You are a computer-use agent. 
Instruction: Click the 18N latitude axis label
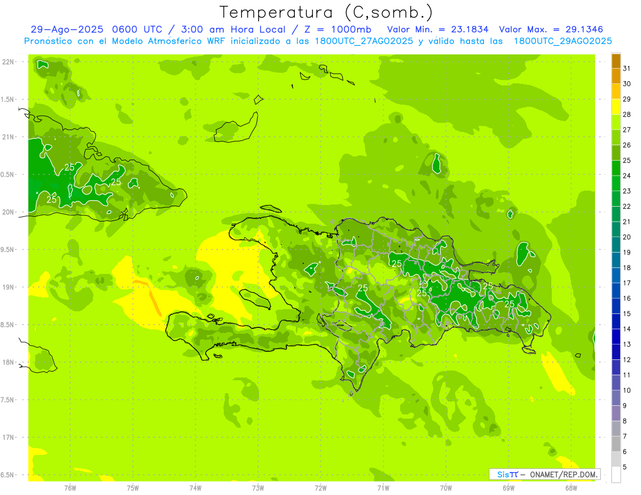tap(9, 362)
